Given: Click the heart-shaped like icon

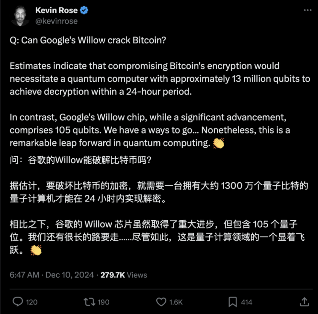Looking at the screenshot, I should point(161,302).
